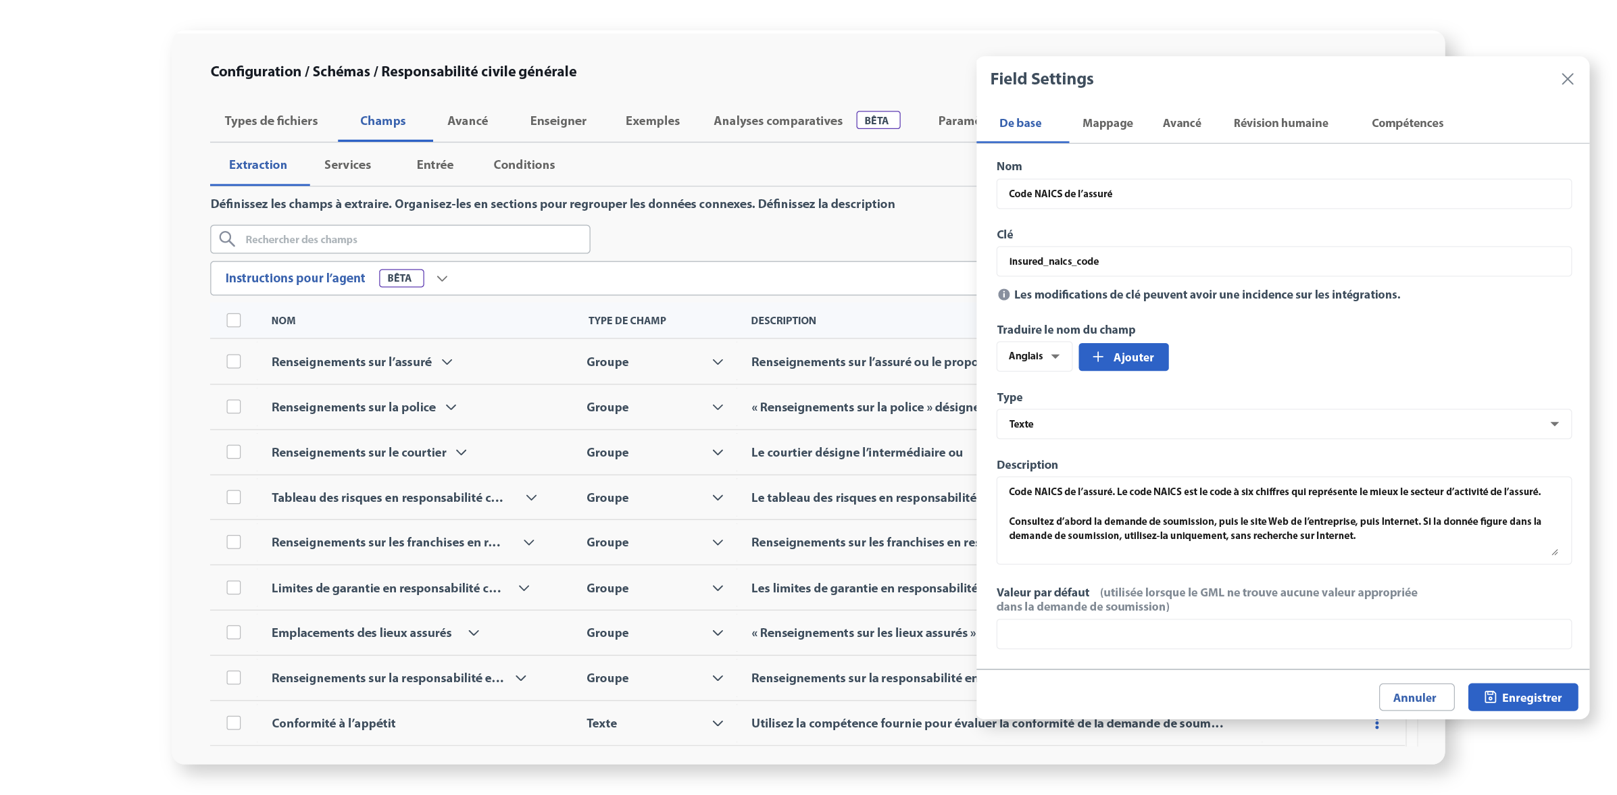This screenshot has height=795, width=1617.
Task: Switch to the Mappage tab
Action: click(x=1108, y=123)
